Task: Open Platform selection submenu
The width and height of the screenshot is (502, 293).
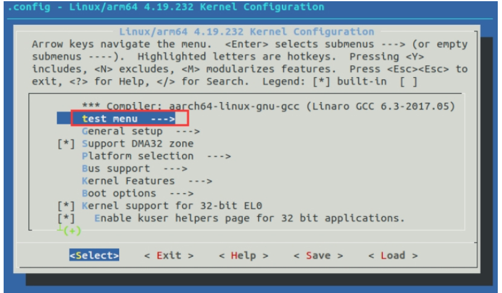Action: pyautogui.click(x=156, y=156)
